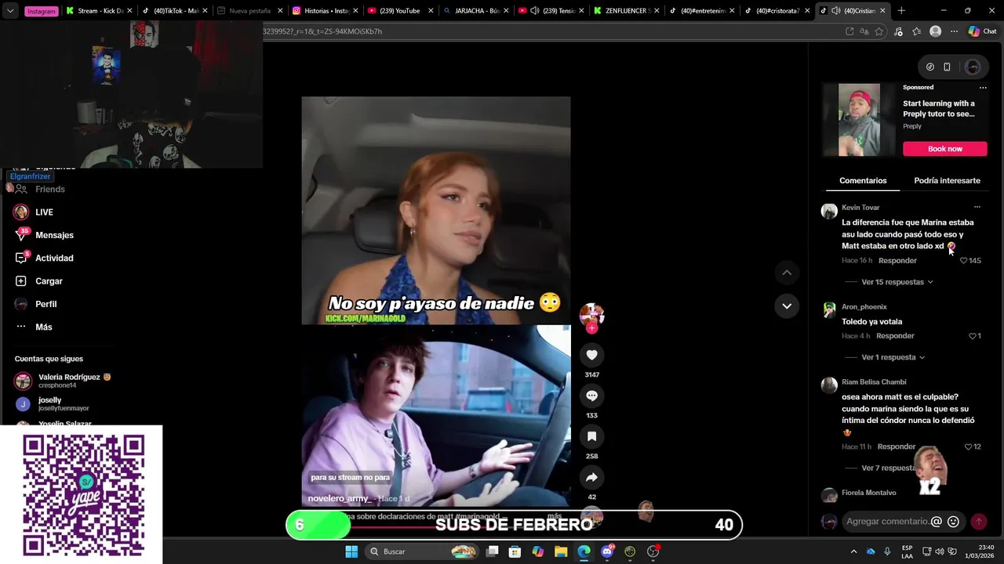Viewport: 1004px width, 564px height.
Task: Switch to Podría interesarte tab
Action: (947, 181)
